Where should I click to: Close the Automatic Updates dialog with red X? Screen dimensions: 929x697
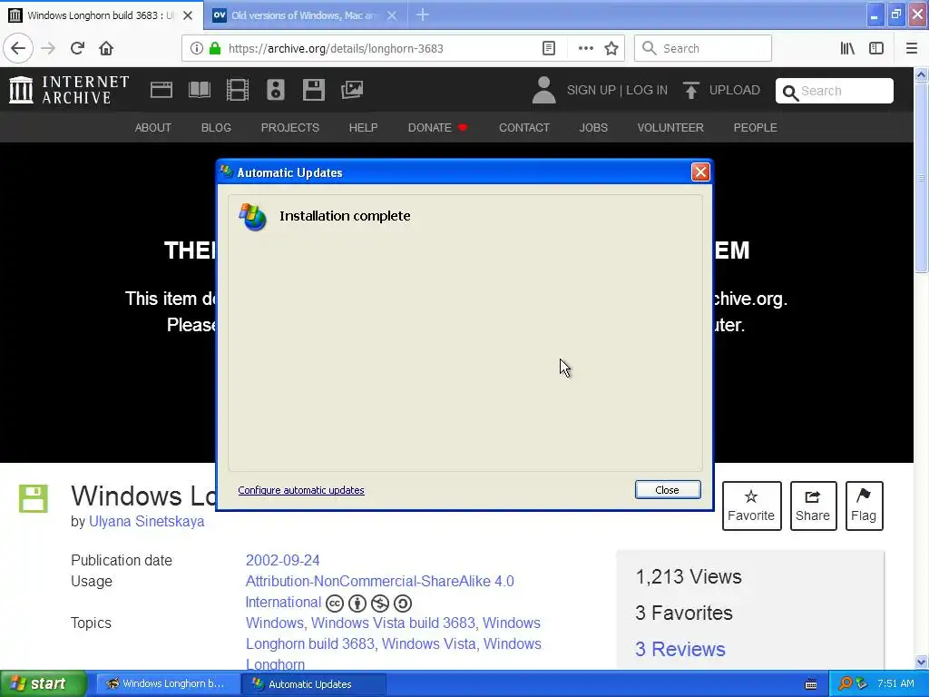coord(700,172)
